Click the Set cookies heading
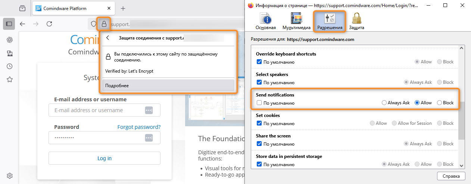The height and width of the screenshot is (184, 471). click(268, 115)
